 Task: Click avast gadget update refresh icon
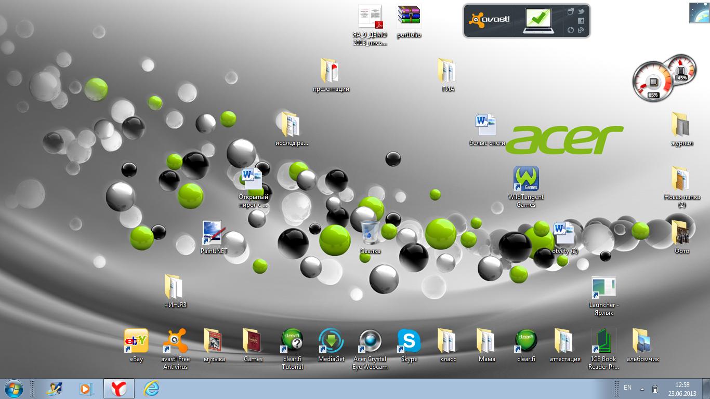pyautogui.click(x=570, y=30)
